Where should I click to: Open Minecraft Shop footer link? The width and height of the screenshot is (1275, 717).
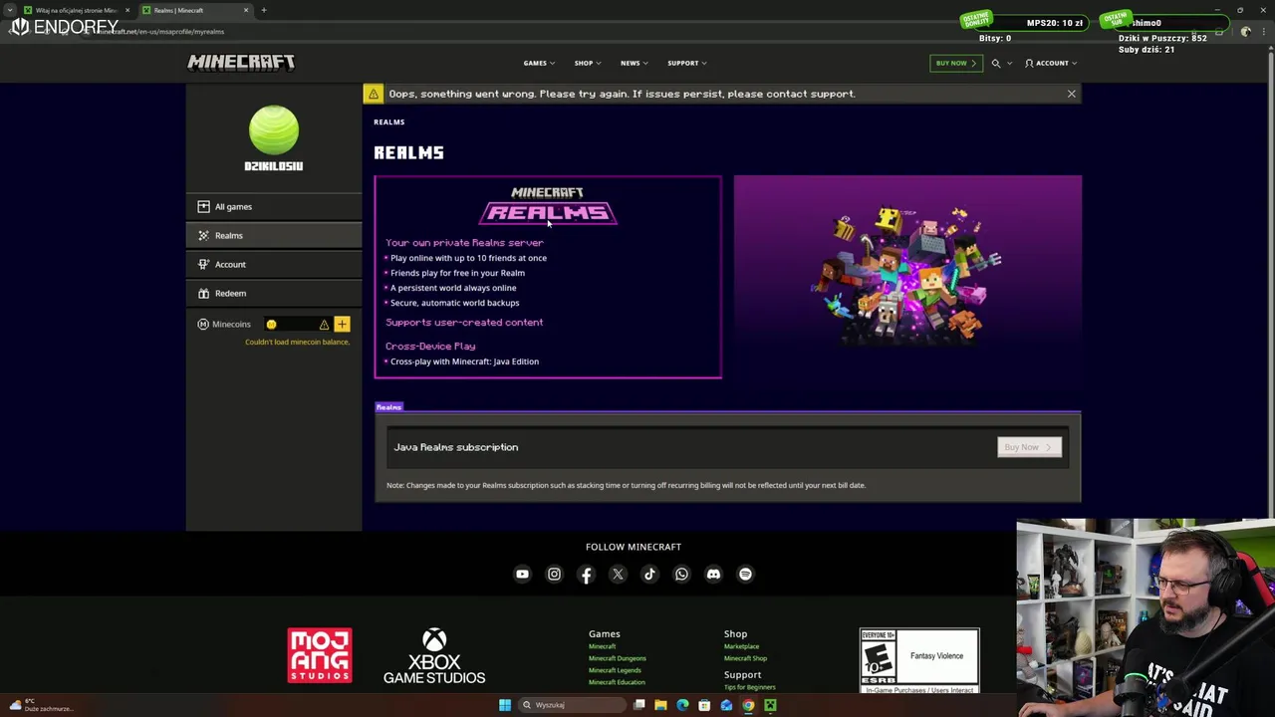745,658
